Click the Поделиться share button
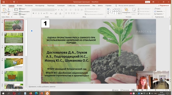Viewport: 172px width, 95px height. click(163, 6)
